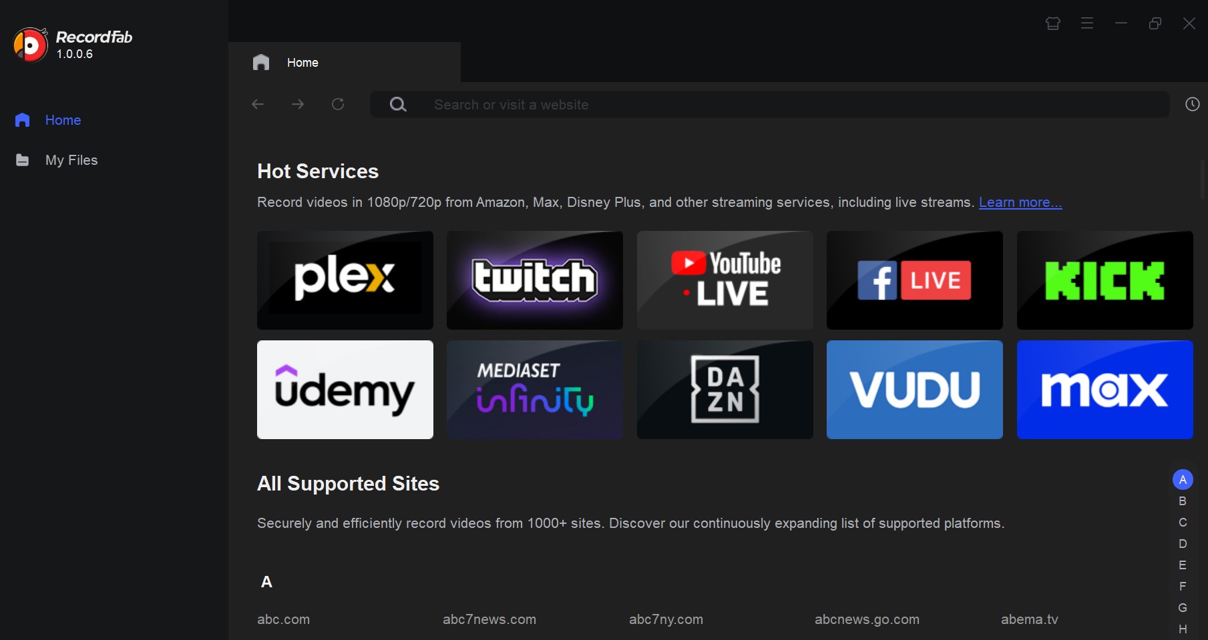1208x640 pixels.
Task: Jump to letter F in the index
Action: tap(1183, 587)
